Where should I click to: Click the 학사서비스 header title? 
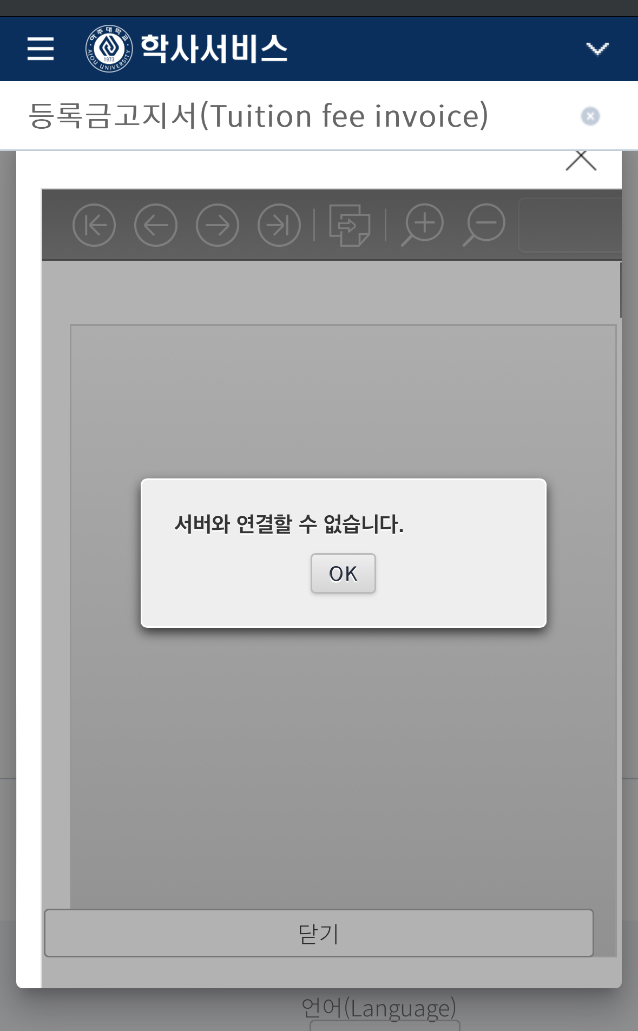[x=214, y=49]
